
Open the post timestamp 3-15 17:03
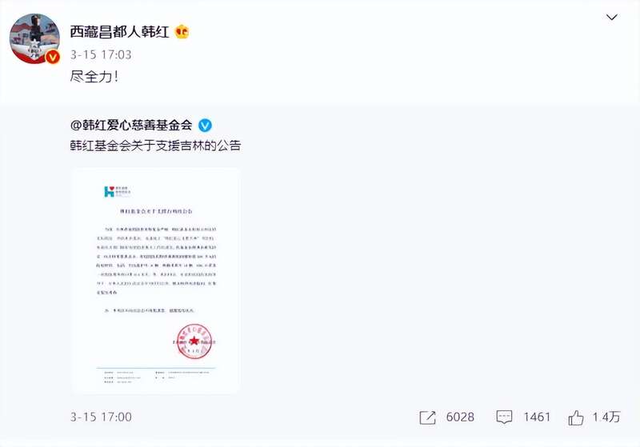click(101, 54)
